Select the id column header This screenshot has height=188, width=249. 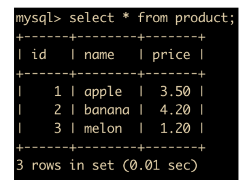click(x=39, y=54)
